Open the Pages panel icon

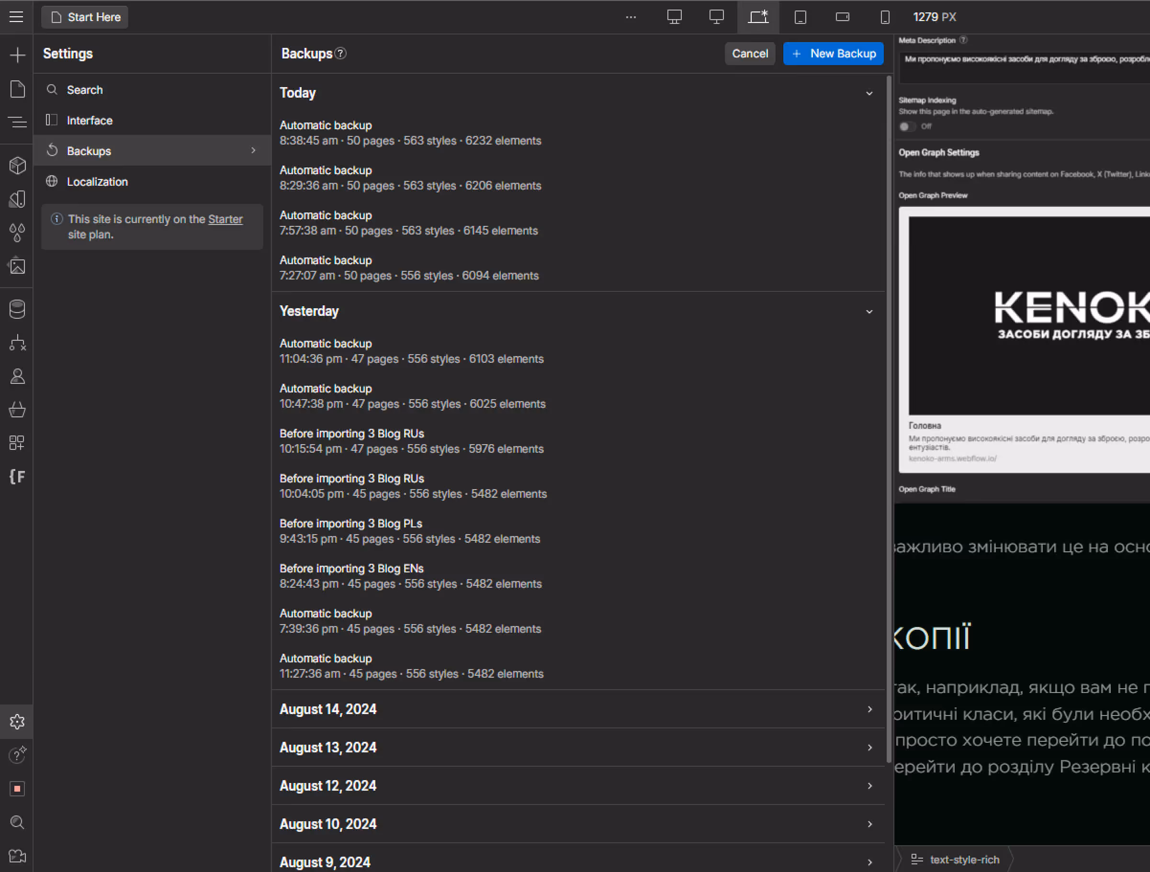17,89
